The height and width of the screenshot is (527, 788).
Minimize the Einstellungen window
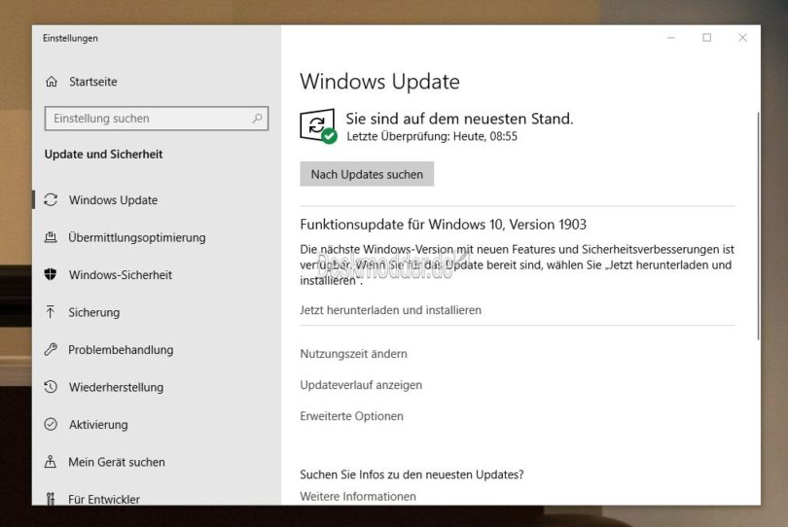tap(671, 38)
